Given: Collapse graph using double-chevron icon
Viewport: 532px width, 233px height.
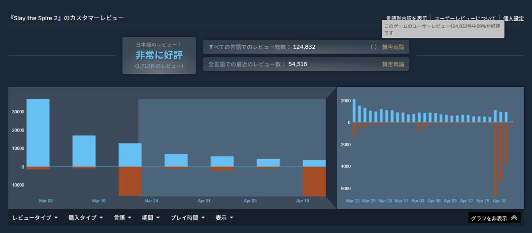Looking at the screenshot, I should (514, 218).
